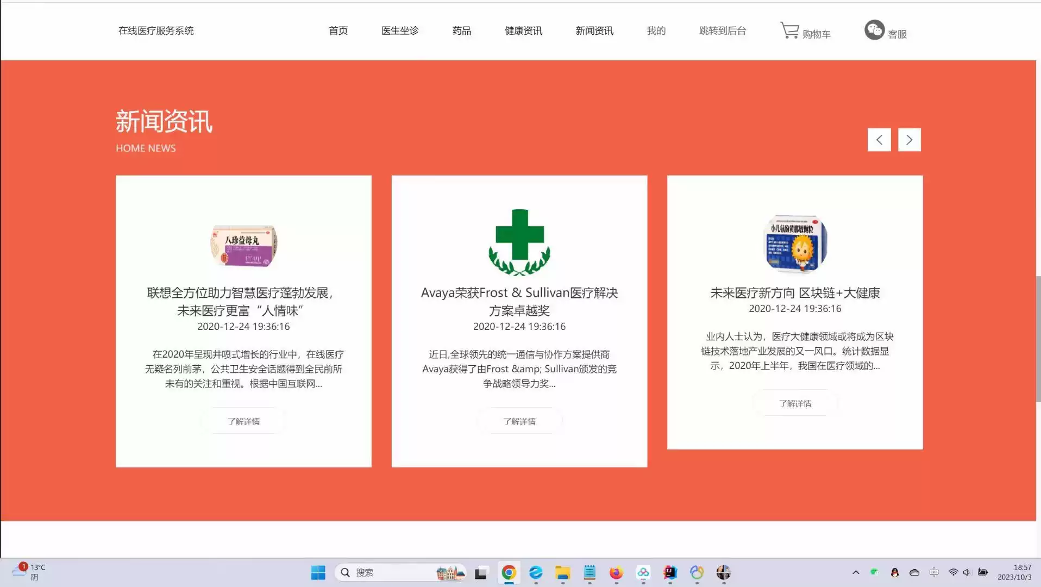Open the Avaya荣获Frost & Sullivan news title
Screen dimensions: 1041x587
pos(519,302)
